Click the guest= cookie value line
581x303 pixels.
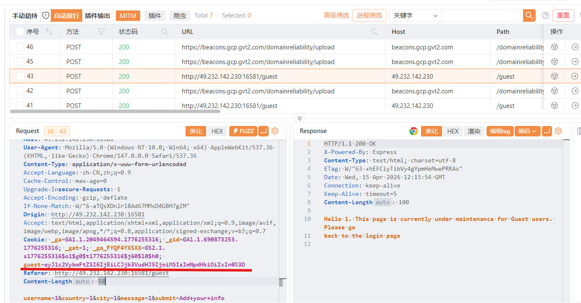pos(134,264)
